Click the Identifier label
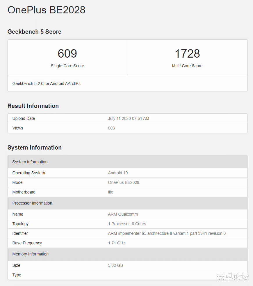 coord(20,233)
